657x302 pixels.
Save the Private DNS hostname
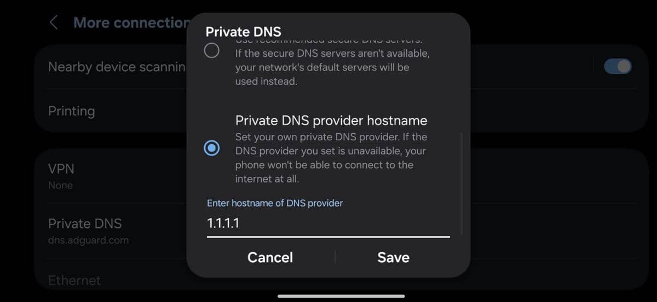393,257
